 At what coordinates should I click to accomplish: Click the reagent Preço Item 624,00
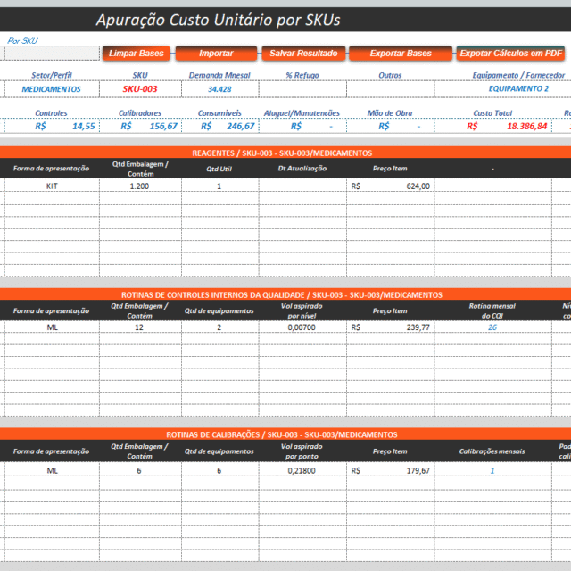click(391, 186)
